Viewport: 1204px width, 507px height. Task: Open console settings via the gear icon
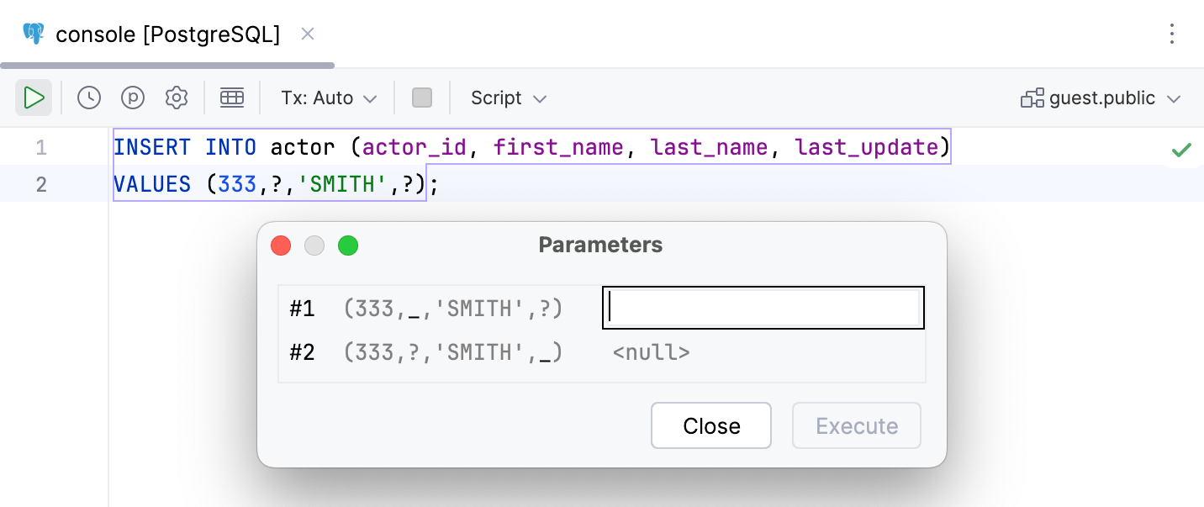tap(177, 98)
